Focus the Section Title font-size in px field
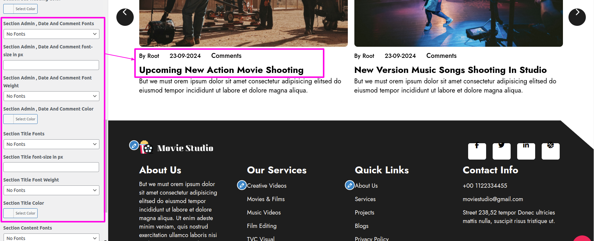This screenshot has width=594, height=241. coord(51,167)
